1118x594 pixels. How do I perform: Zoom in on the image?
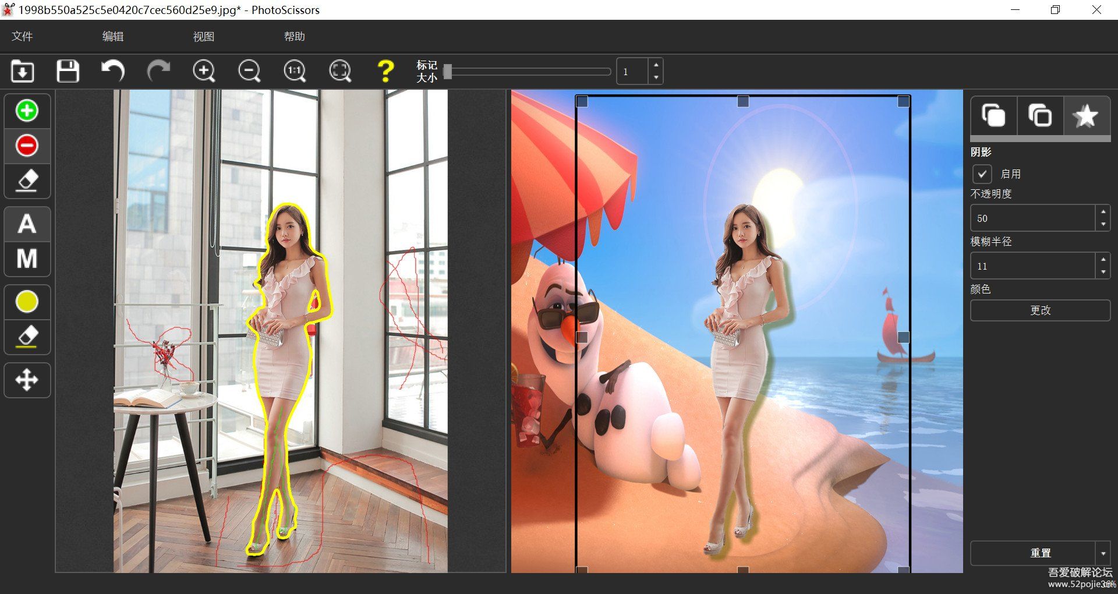click(204, 72)
